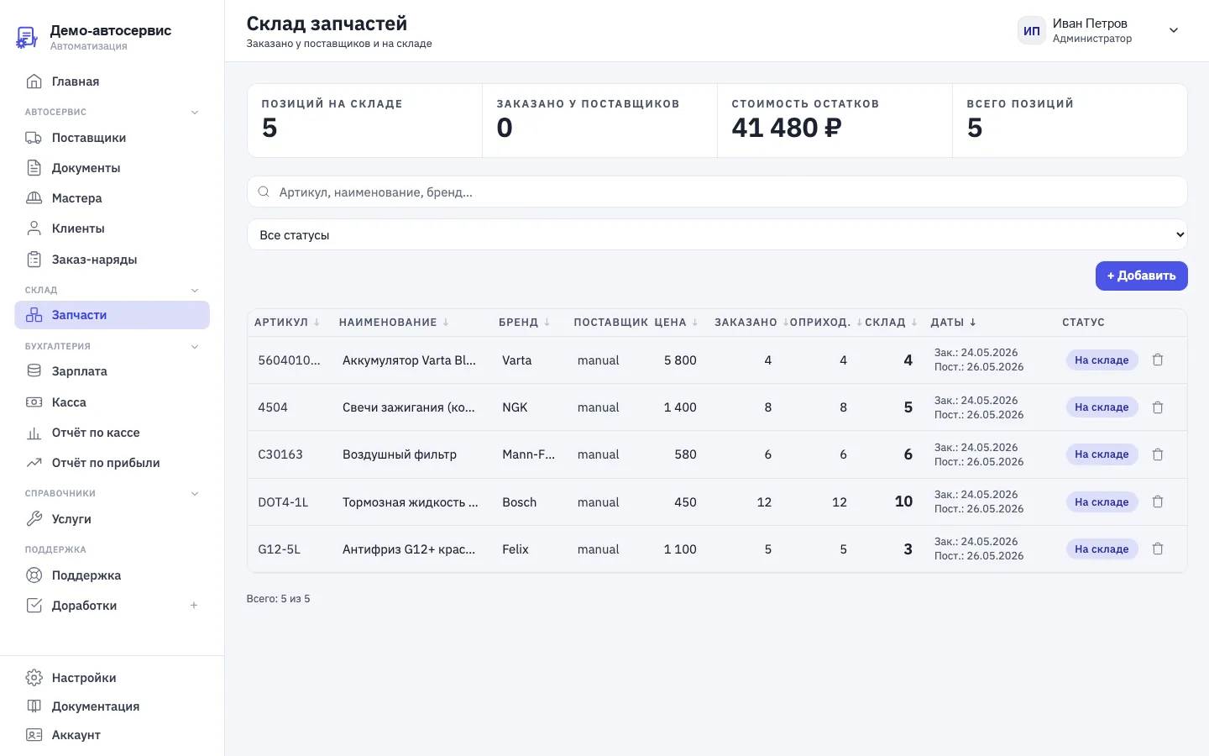The width and height of the screenshot is (1209, 756).
Task: Click the Стоимость остатков 41 480 ₽ card
Action: [835, 120]
